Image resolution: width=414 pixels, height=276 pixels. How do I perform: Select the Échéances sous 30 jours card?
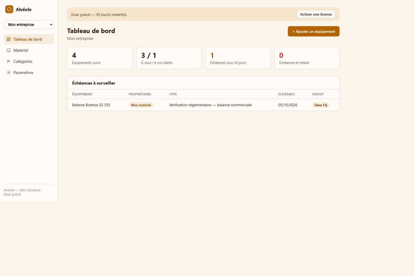(238, 58)
